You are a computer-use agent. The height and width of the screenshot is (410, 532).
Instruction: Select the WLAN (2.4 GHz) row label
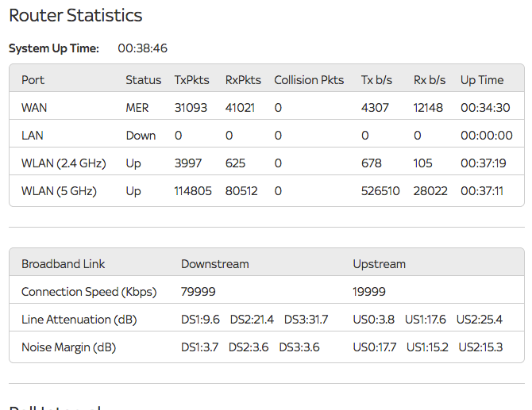click(x=61, y=163)
